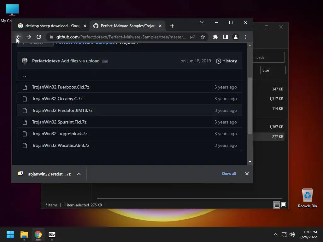The image size is (323, 242).
Task: Open network status tray icon
Action: coord(285,234)
